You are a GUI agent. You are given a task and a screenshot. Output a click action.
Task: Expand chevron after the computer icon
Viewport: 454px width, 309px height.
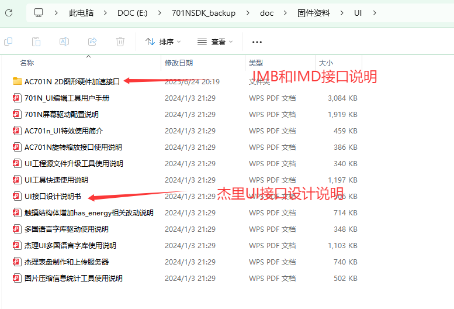coord(56,13)
